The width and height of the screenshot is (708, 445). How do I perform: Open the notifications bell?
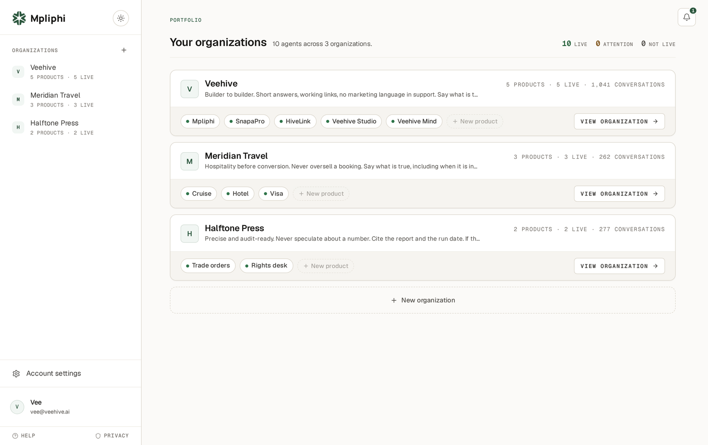coord(686,17)
